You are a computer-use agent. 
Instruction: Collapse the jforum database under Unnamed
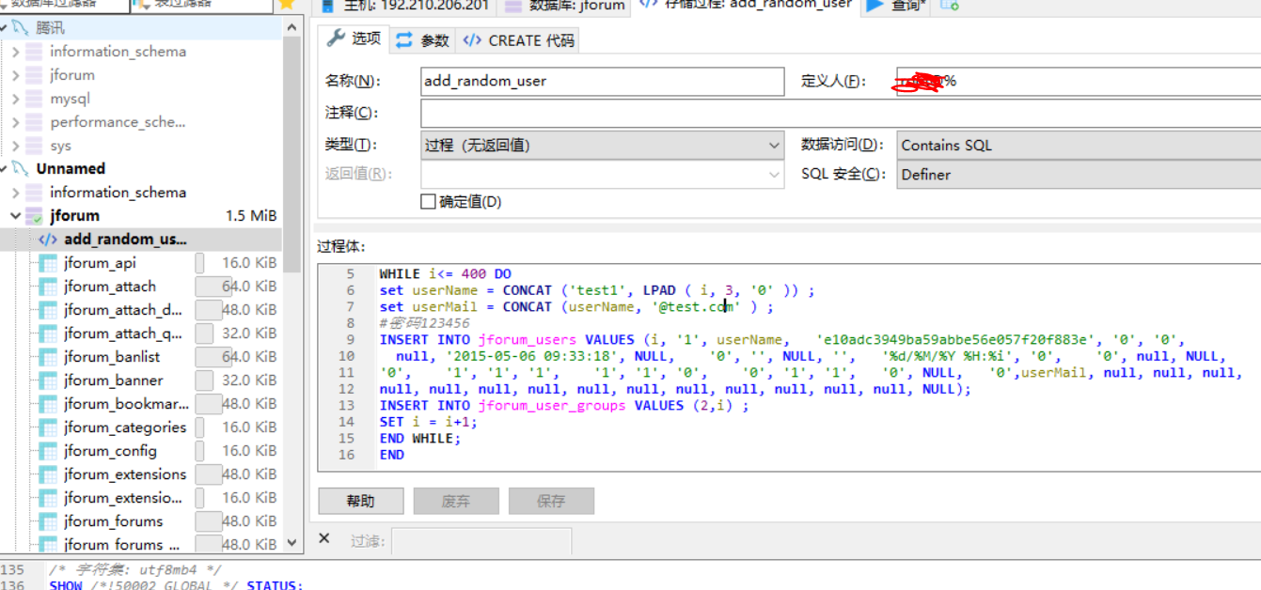[x=16, y=216]
